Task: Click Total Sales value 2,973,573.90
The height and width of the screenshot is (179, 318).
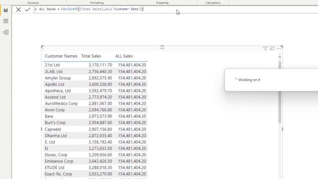Action: click(x=100, y=116)
